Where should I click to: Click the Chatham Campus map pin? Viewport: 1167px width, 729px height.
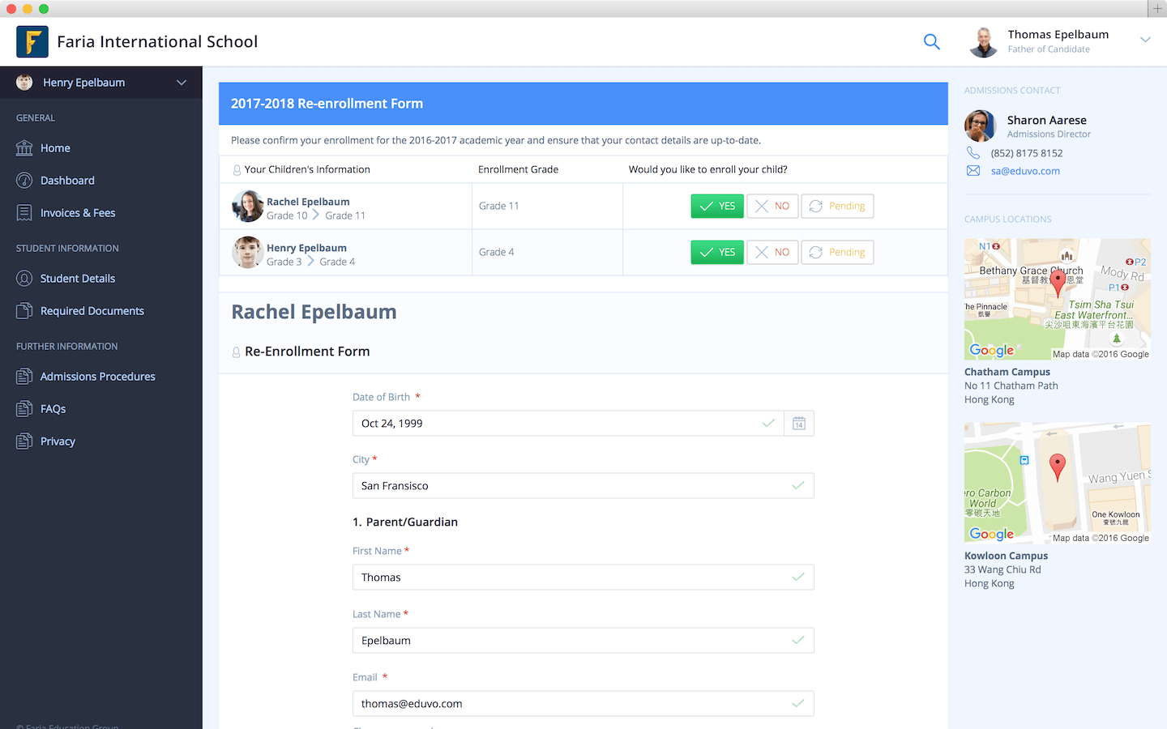point(1058,283)
